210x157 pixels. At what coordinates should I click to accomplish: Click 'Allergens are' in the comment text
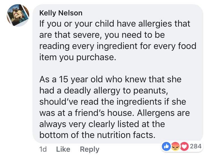pyautogui.click(x=163, y=113)
